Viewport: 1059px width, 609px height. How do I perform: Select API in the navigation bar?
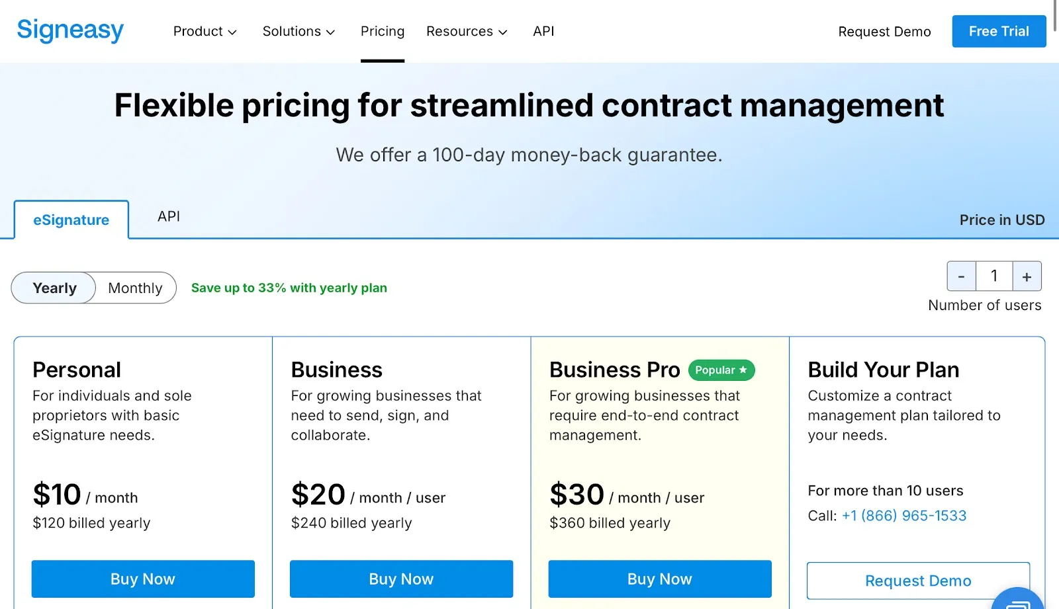[543, 31]
